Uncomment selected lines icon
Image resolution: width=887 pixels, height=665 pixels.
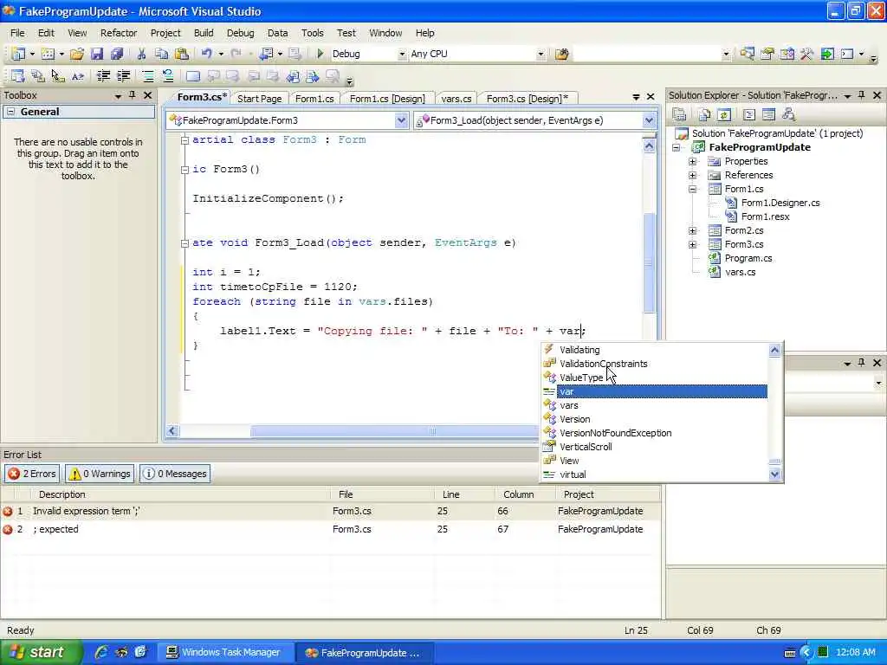click(167, 76)
